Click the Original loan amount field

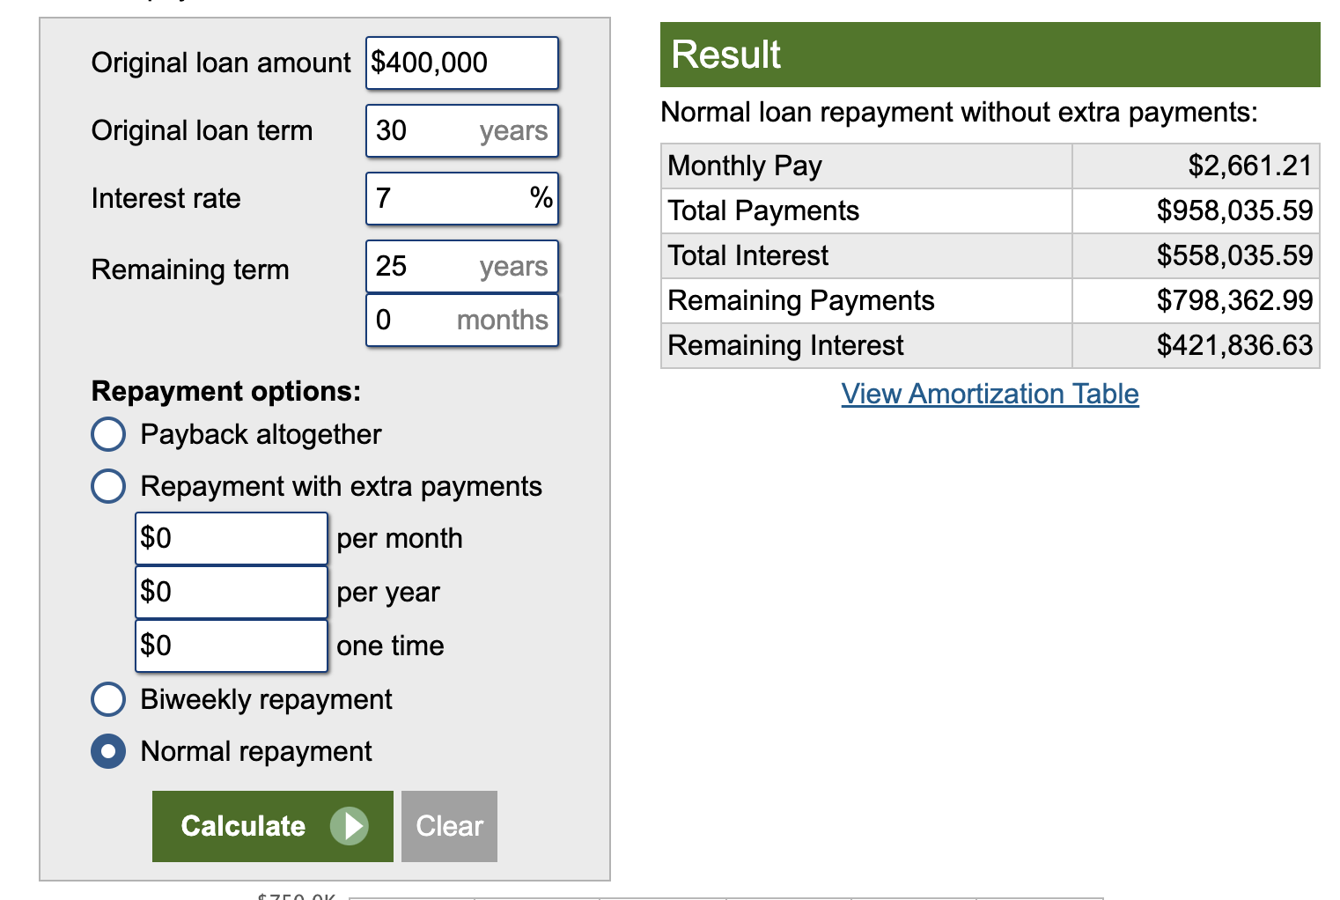(x=462, y=63)
